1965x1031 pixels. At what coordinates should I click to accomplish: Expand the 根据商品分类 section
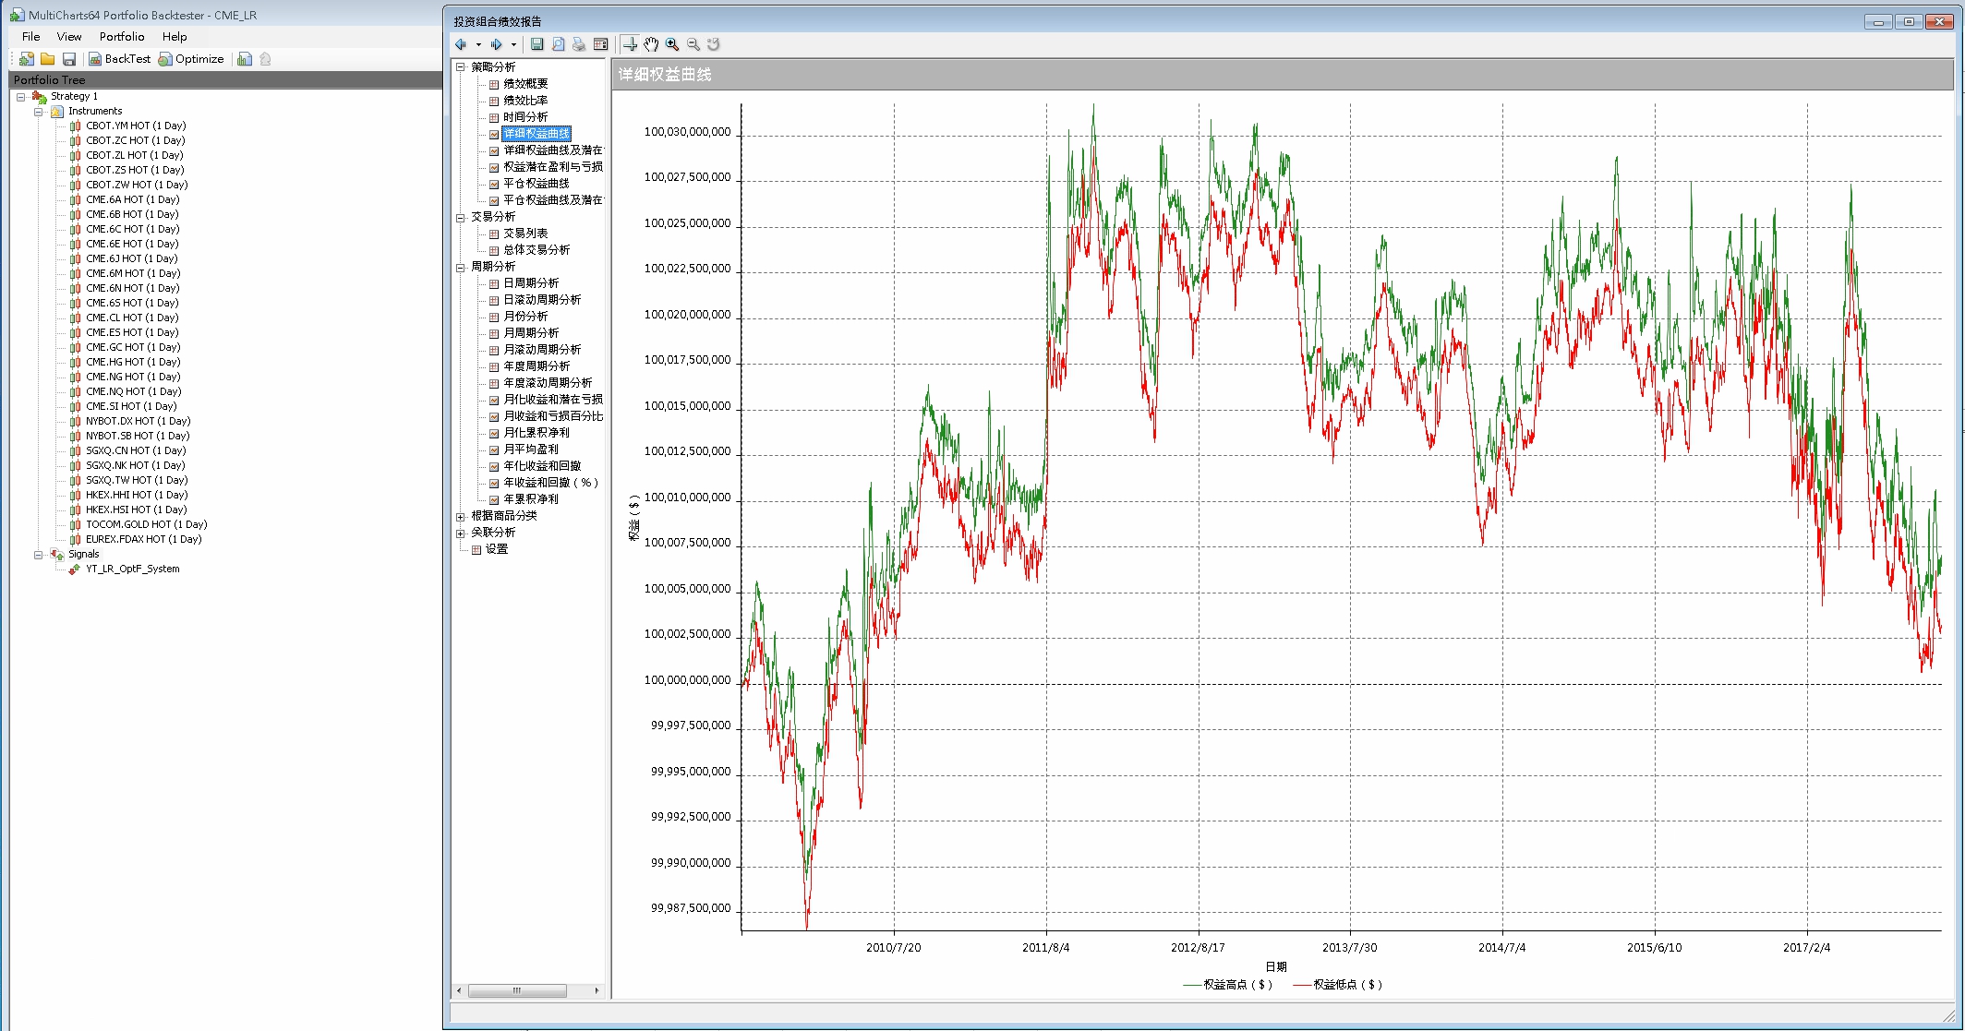click(x=461, y=517)
